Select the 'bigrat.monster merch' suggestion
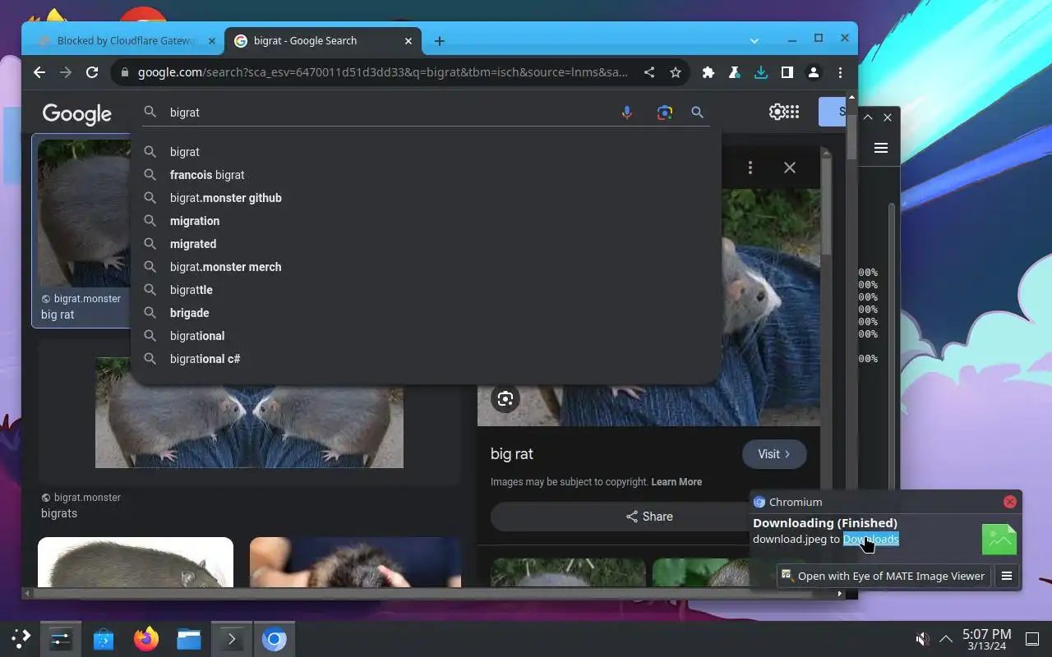Viewport: 1052px width, 657px height. tap(425, 267)
